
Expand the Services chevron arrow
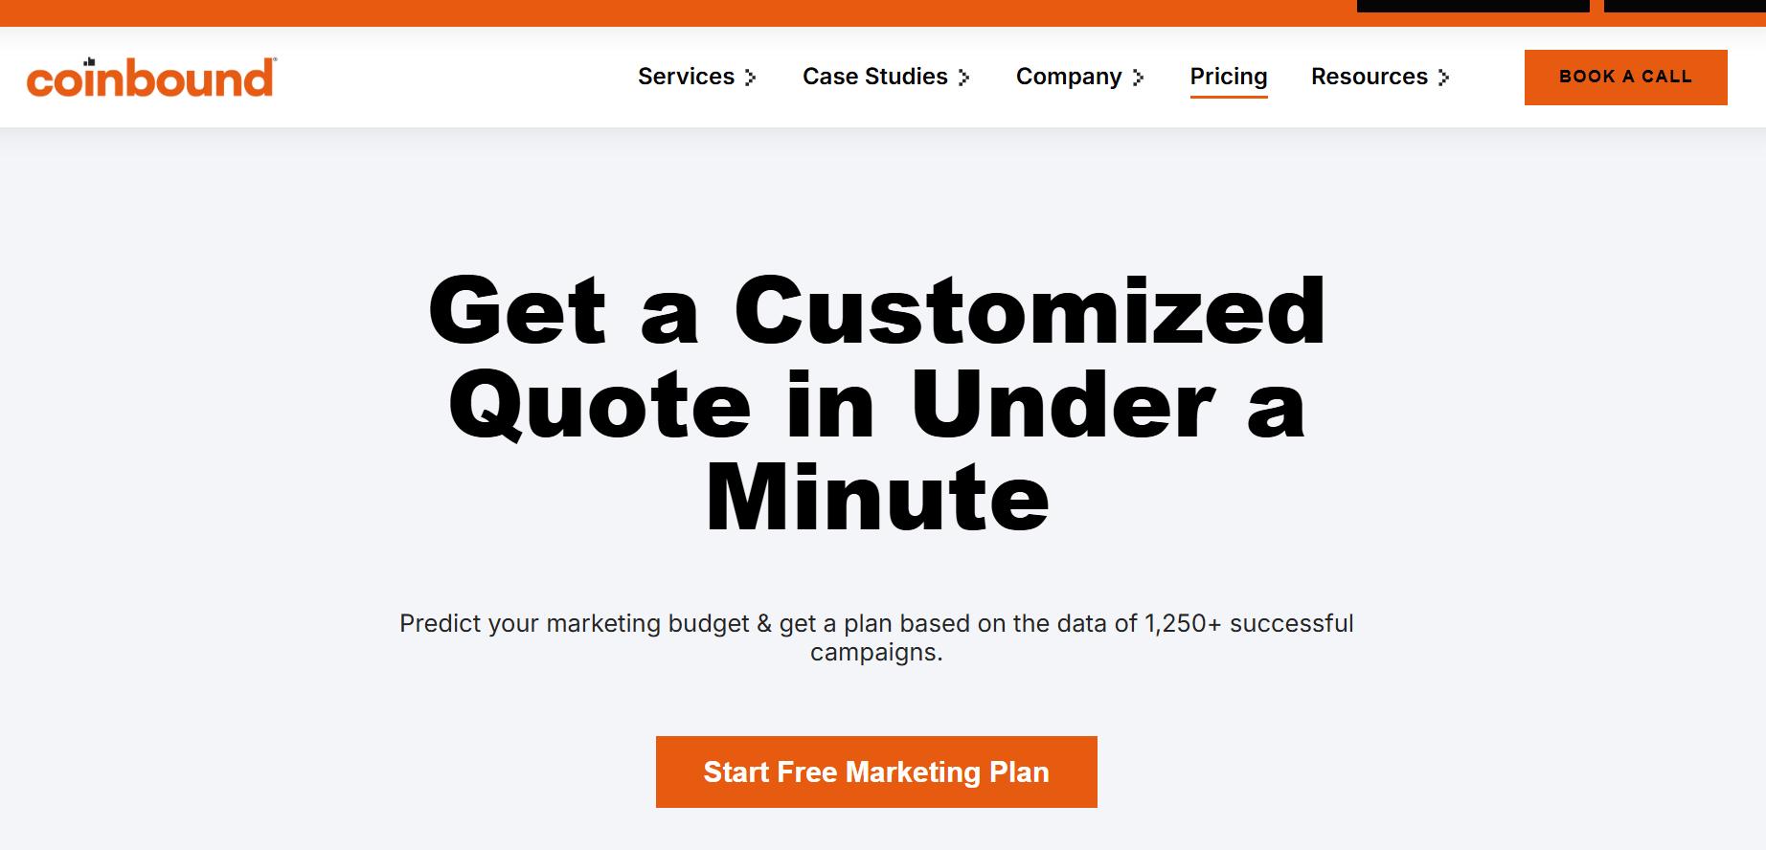point(751,78)
